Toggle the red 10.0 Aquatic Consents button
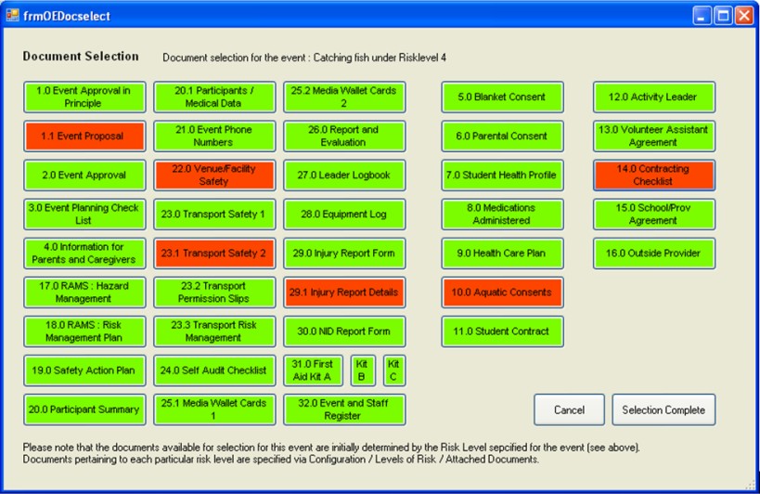Viewport: 760px width, 494px height. [502, 292]
